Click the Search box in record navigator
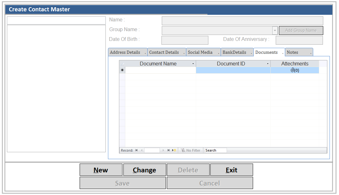This screenshot has width=339, height=195. 215,150
